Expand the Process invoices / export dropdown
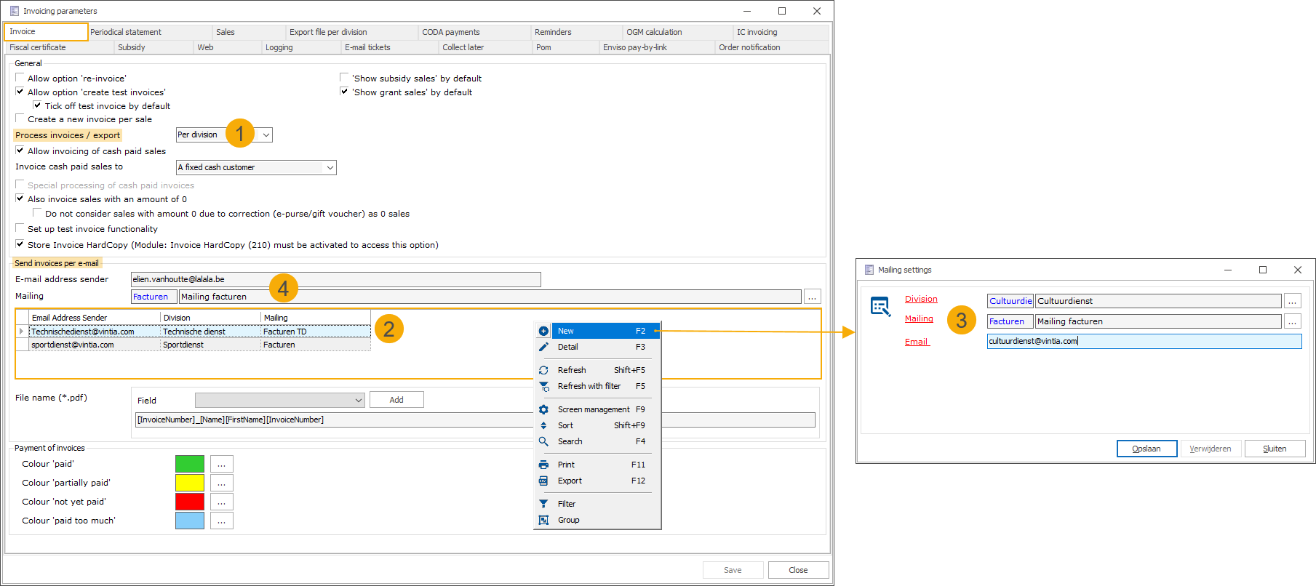This screenshot has width=1316, height=586. pos(266,135)
